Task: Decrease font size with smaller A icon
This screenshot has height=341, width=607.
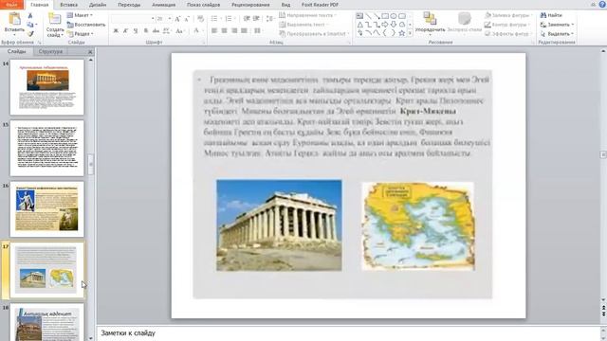Action: click(187, 19)
